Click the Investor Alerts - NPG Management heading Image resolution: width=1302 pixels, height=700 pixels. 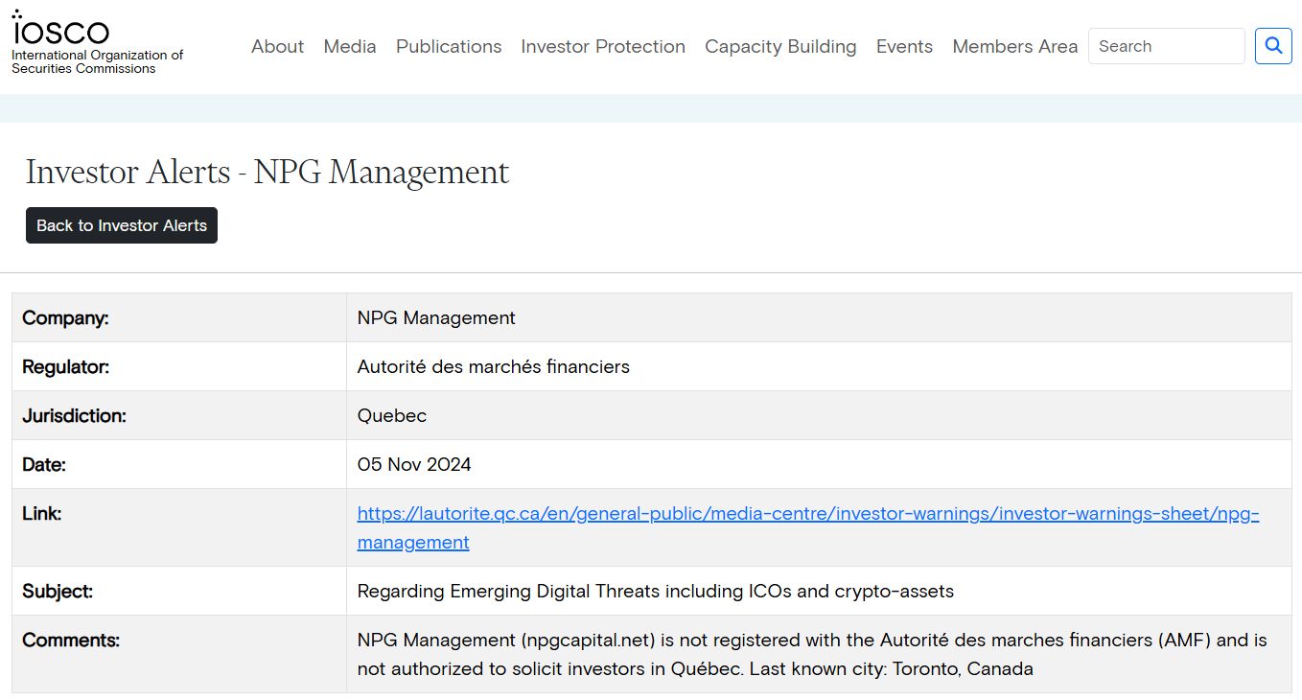pos(267,173)
